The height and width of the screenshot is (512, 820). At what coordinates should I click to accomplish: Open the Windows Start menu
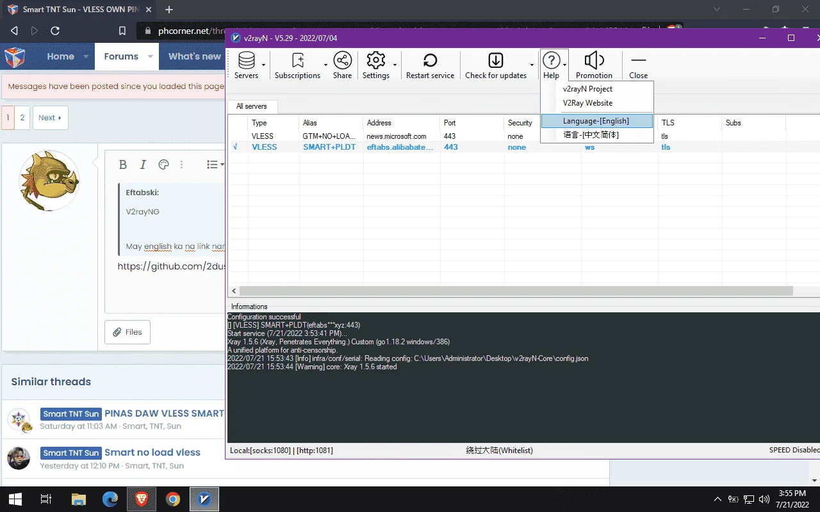point(15,499)
